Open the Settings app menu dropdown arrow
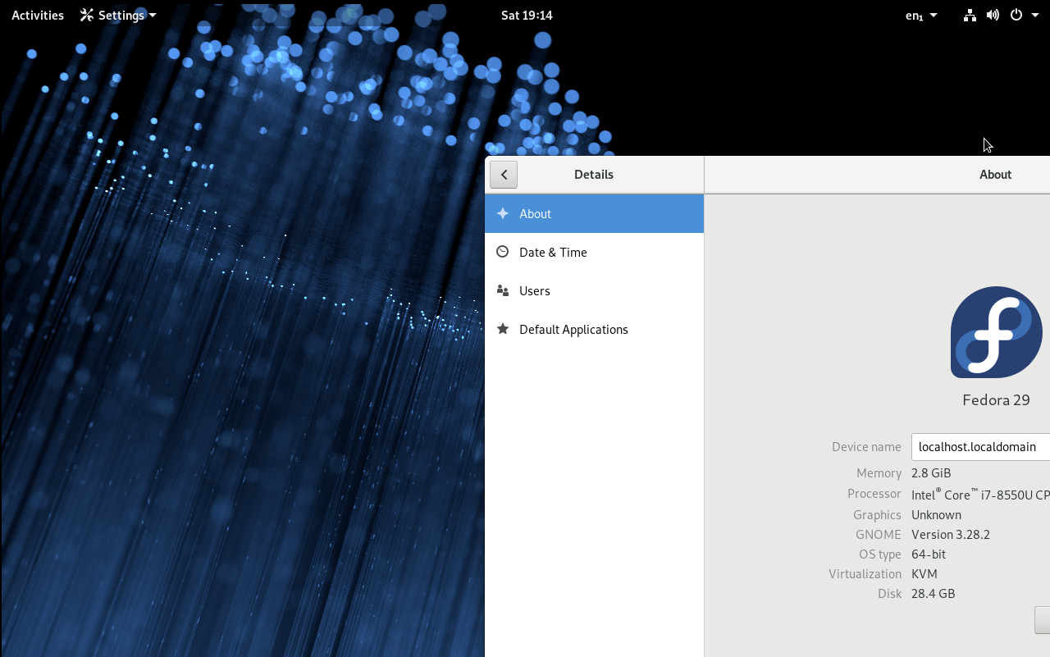This screenshot has height=657, width=1050. pos(153,15)
